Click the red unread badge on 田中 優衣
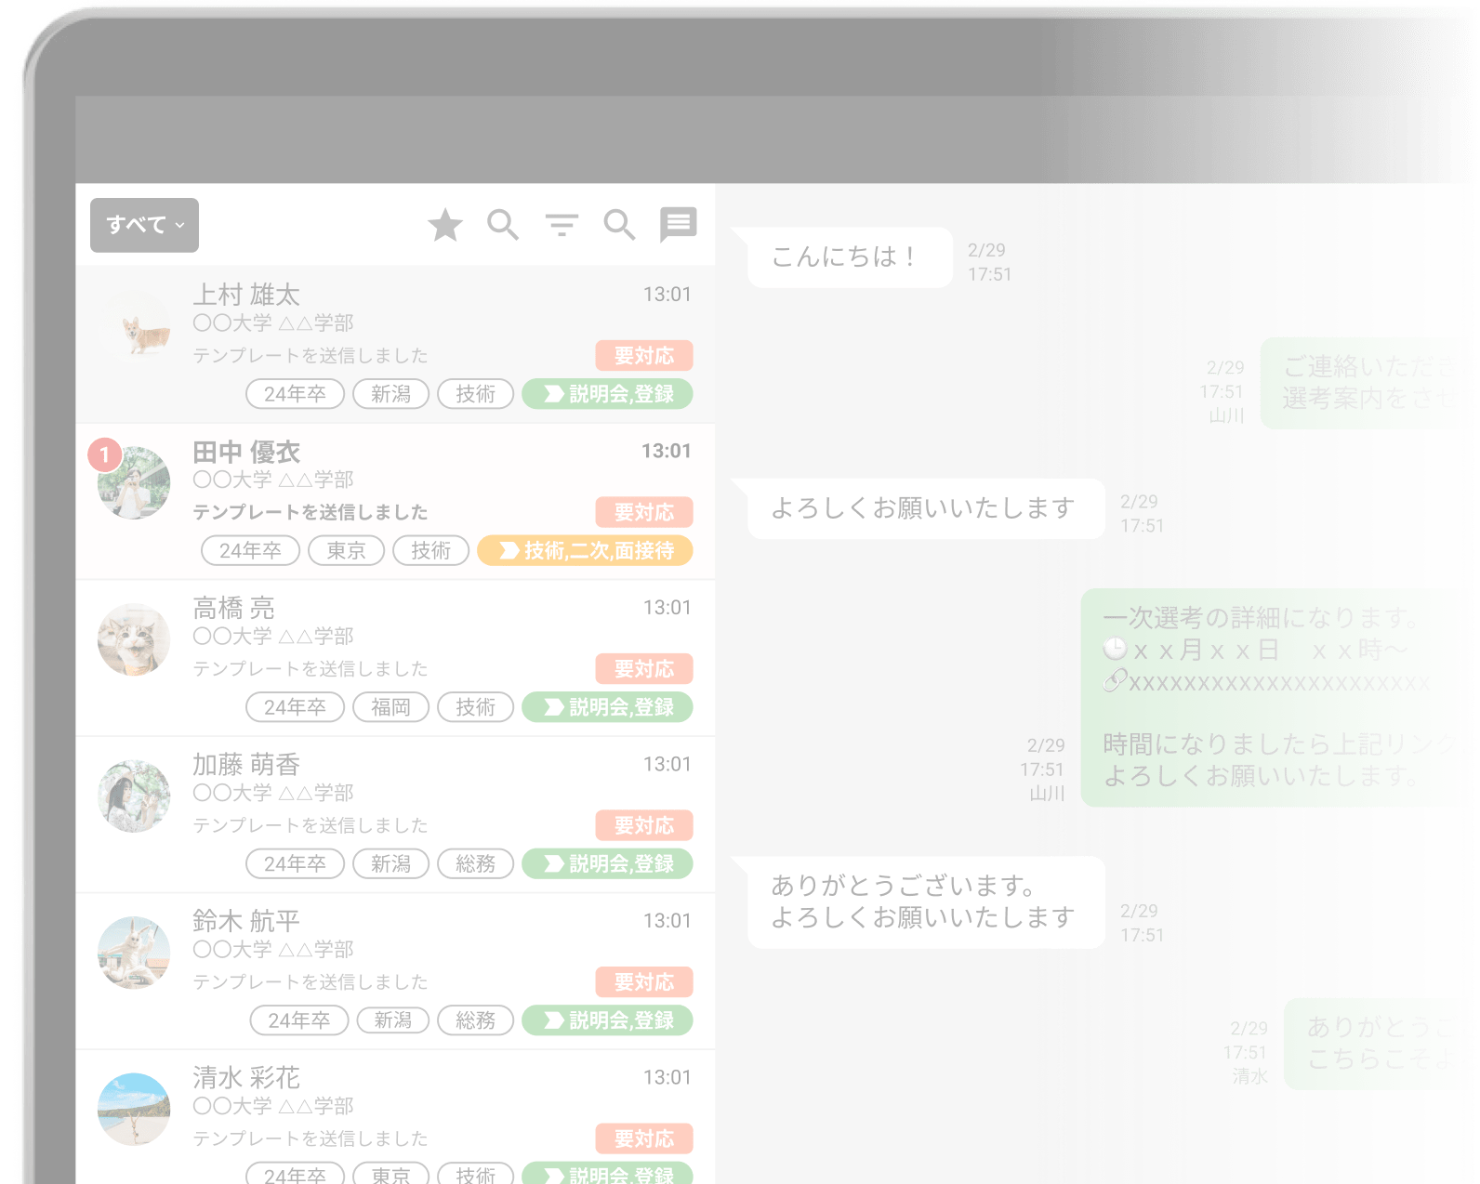This screenshot has height=1184, width=1480. coord(105,454)
